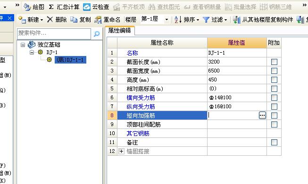Open 新建 dropdown arrow

coord(42,20)
